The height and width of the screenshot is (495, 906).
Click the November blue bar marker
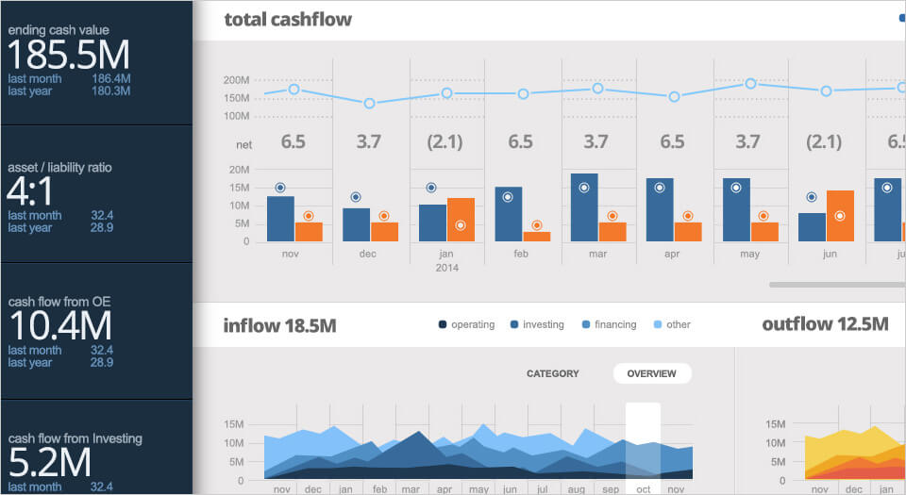[x=280, y=188]
